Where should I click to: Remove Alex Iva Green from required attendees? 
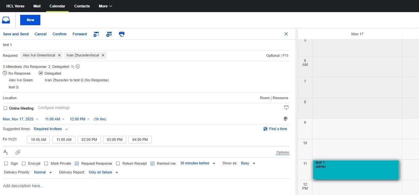(59, 55)
